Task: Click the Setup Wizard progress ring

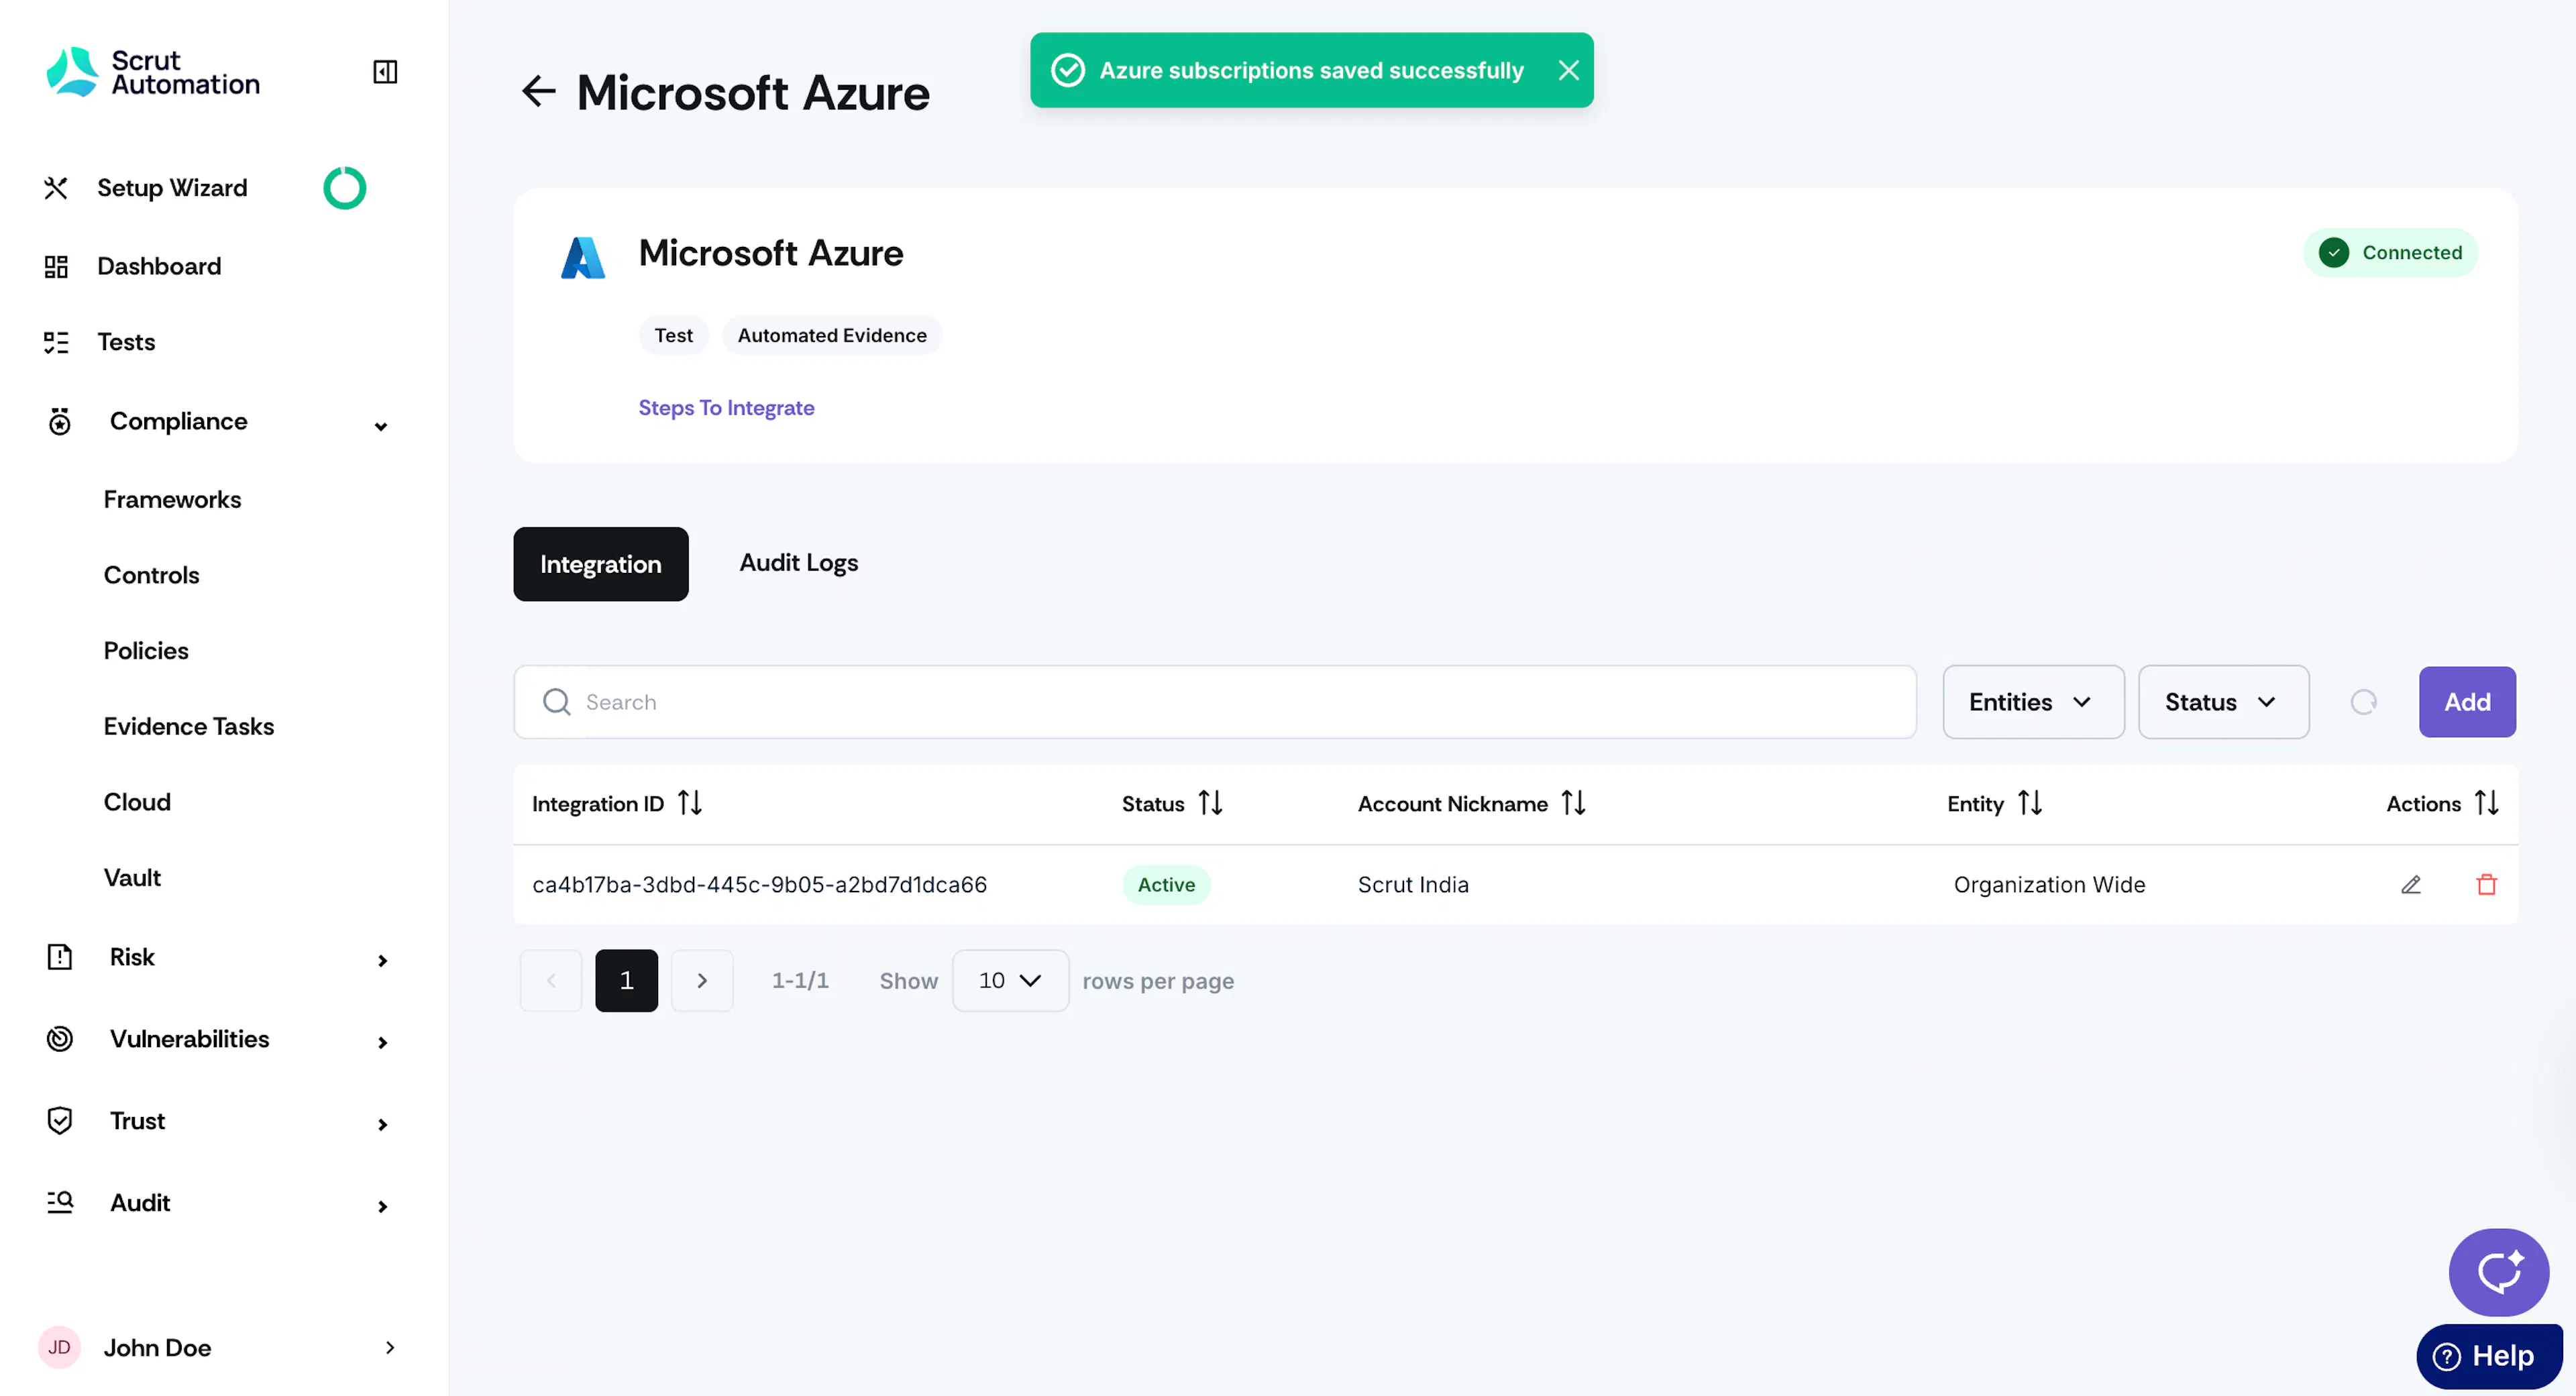Action: point(345,188)
